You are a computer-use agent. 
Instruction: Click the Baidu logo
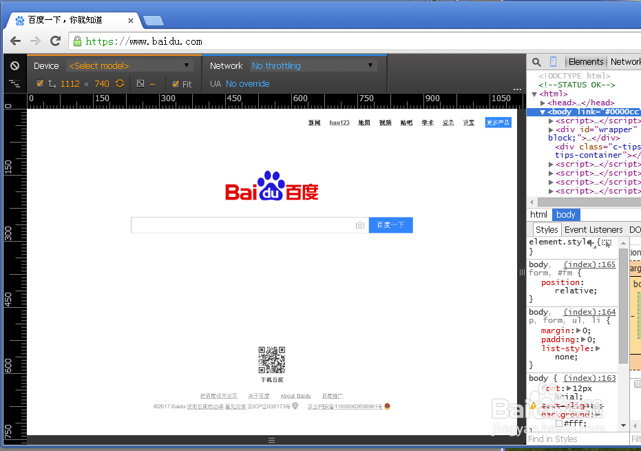pos(272,186)
